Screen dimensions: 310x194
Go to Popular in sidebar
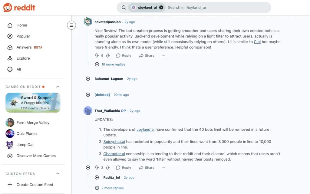(x=23, y=36)
